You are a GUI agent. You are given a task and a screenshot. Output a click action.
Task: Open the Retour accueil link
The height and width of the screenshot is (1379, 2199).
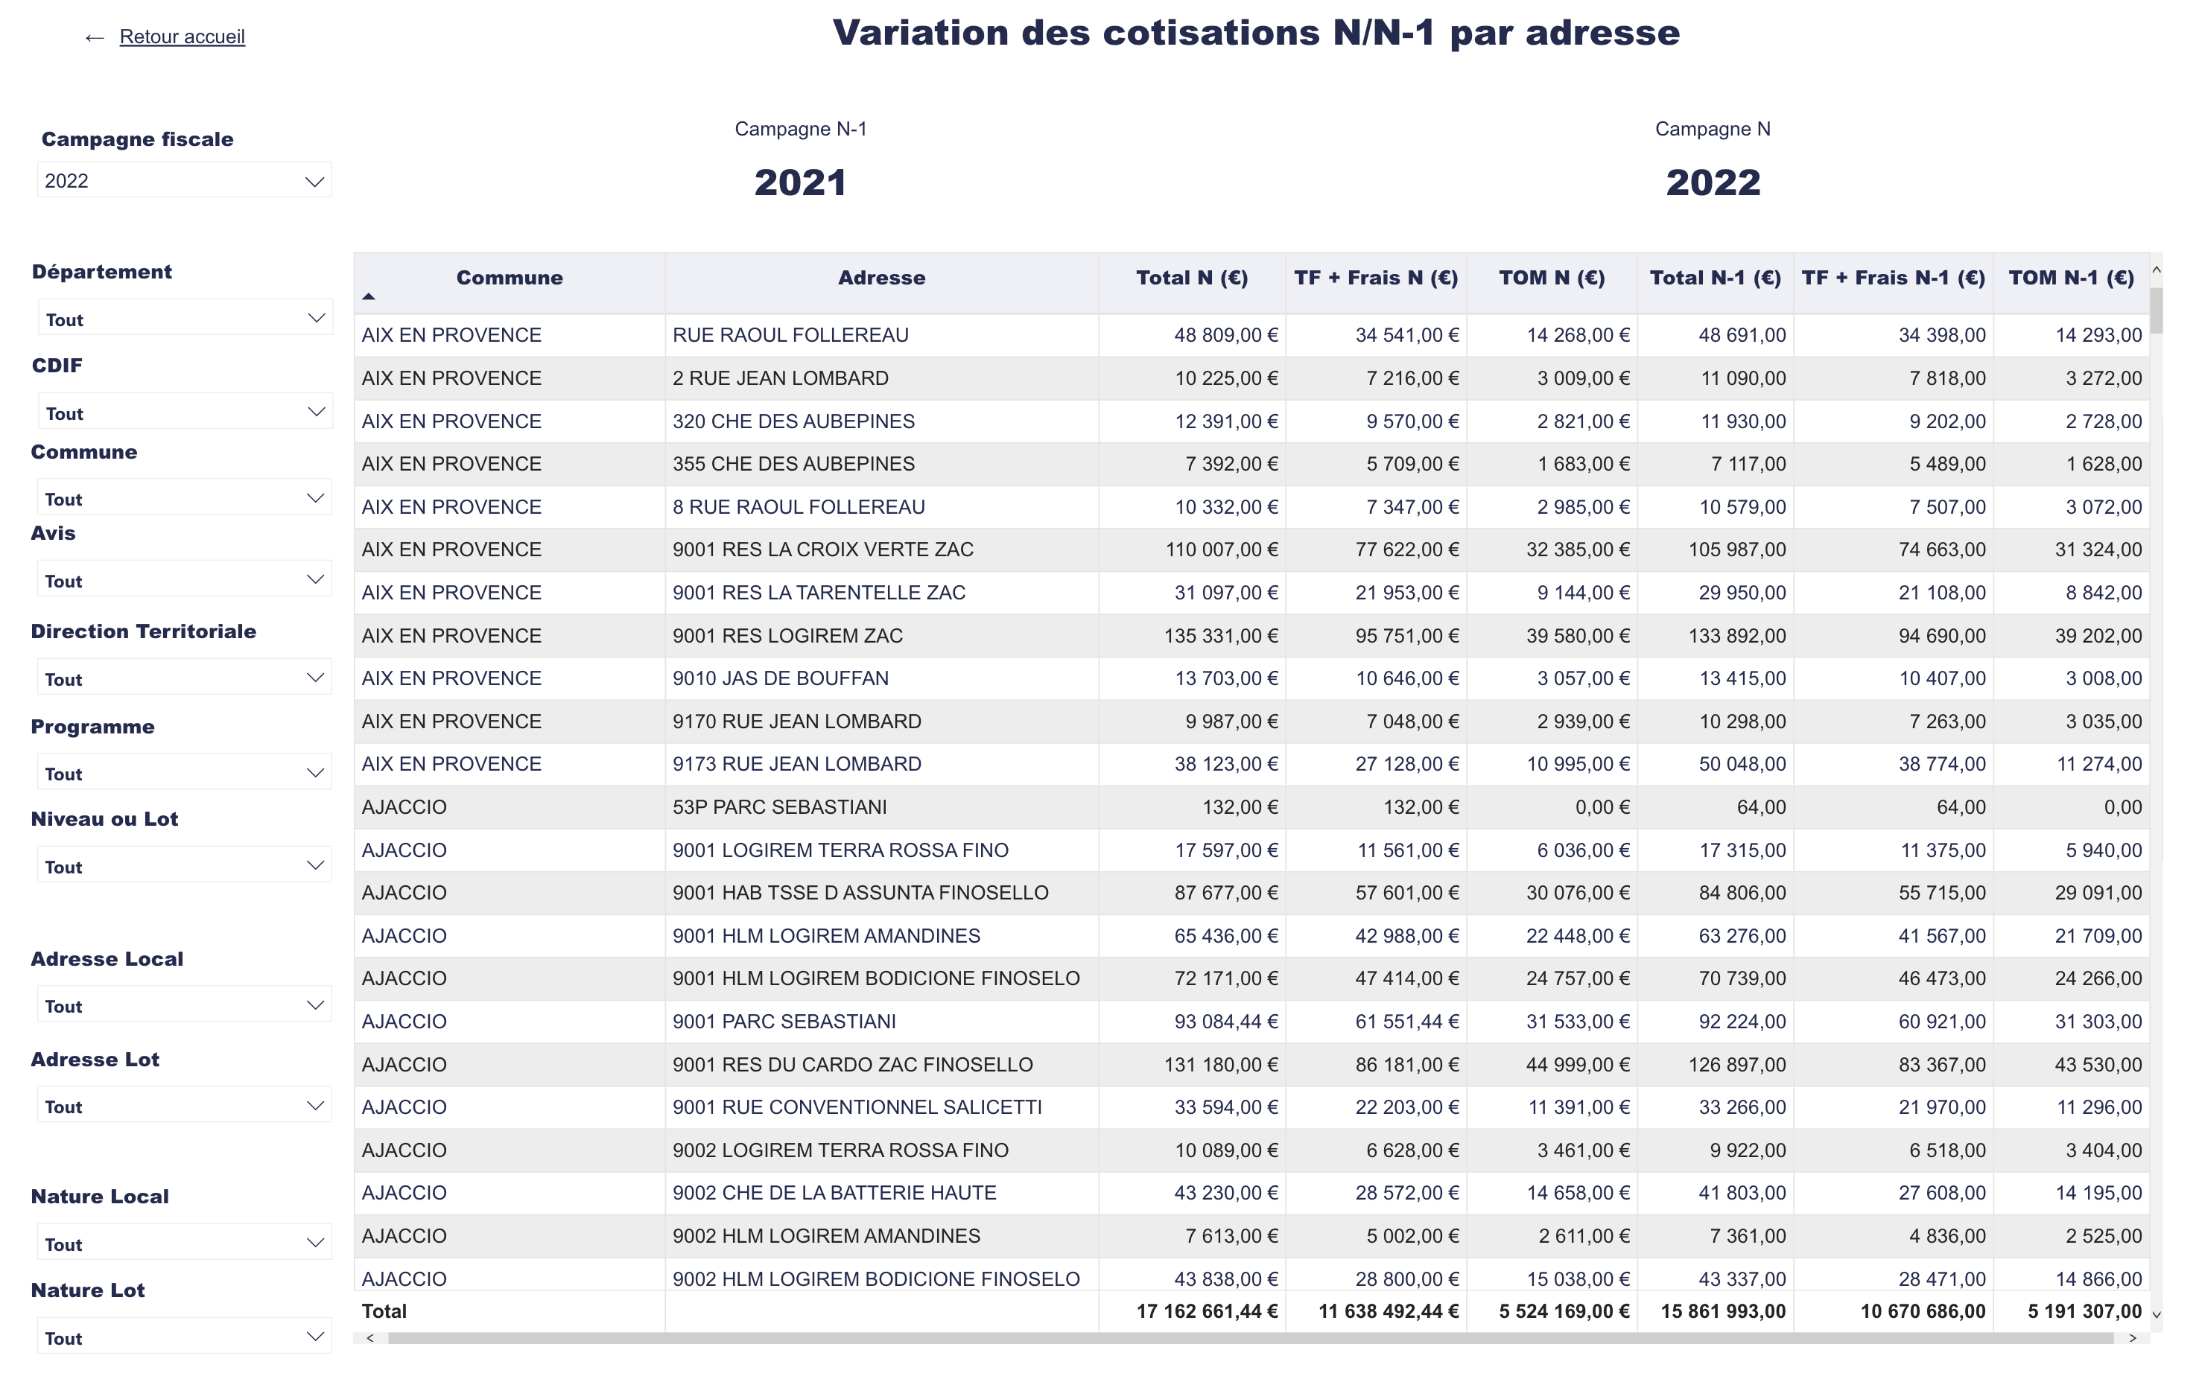[x=182, y=36]
